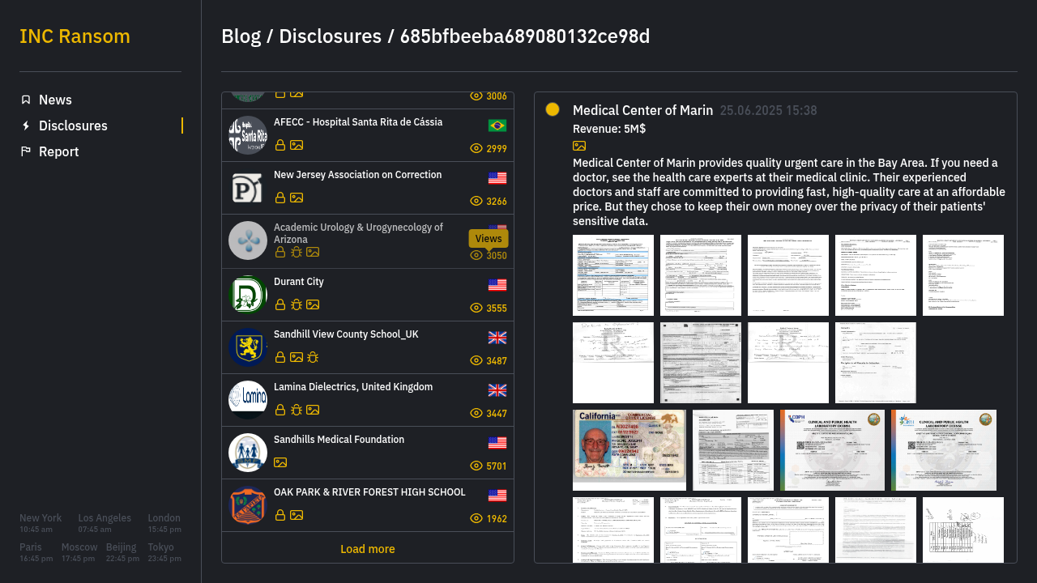
Task: Click UK flag in Sandhill View County School row
Action: pyautogui.click(x=497, y=338)
